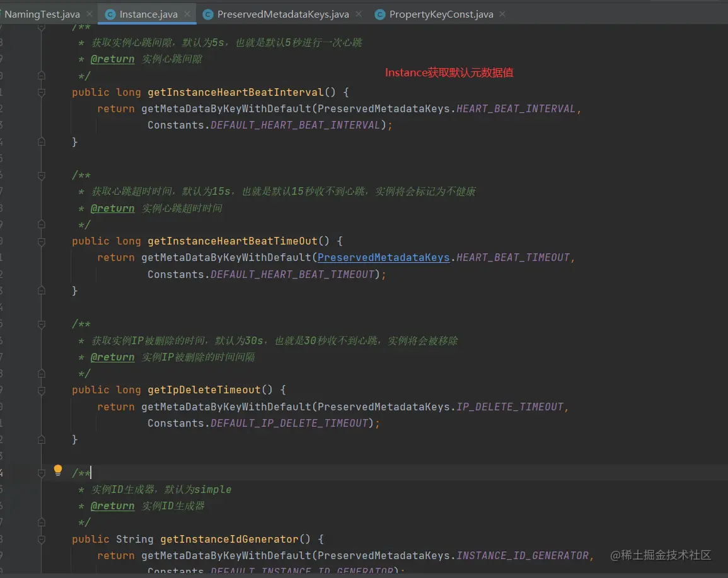Click the class icon on PreservedMetadataKeys.java tab

click(x=208, y=14)
